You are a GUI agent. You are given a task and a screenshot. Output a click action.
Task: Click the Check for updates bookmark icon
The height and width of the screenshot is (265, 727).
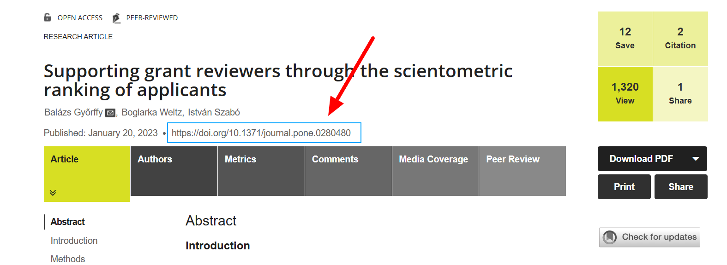click(x=610, y=237)
